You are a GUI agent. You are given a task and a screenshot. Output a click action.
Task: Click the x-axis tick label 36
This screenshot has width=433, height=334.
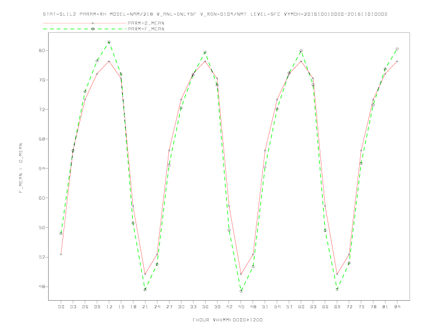click(205, 307)
